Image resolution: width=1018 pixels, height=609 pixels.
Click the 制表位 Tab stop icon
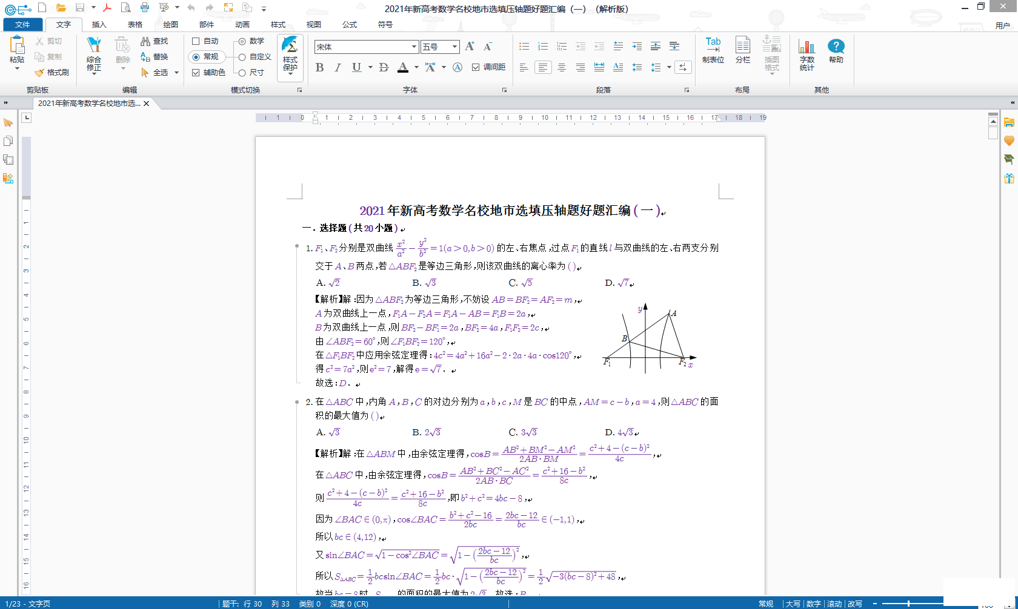pyautogui.click(x=713, y=51)
